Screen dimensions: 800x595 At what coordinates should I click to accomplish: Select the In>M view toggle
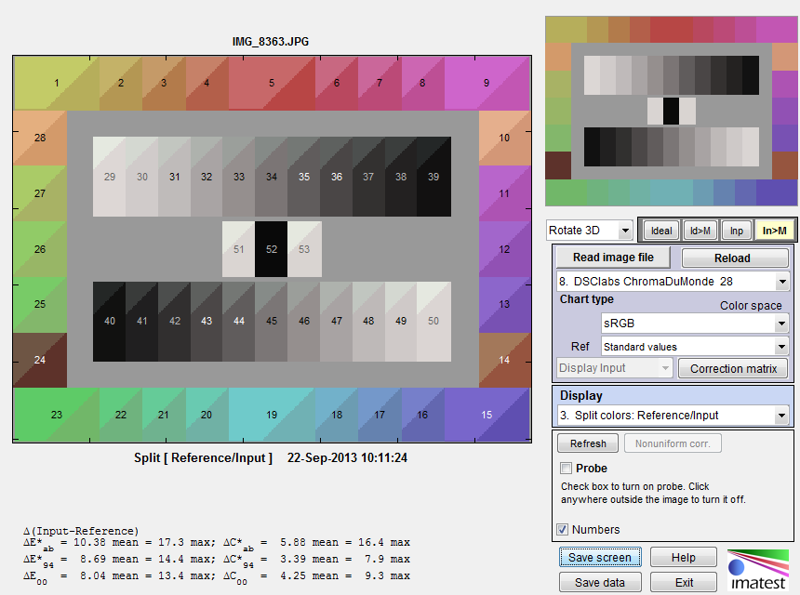774,231
